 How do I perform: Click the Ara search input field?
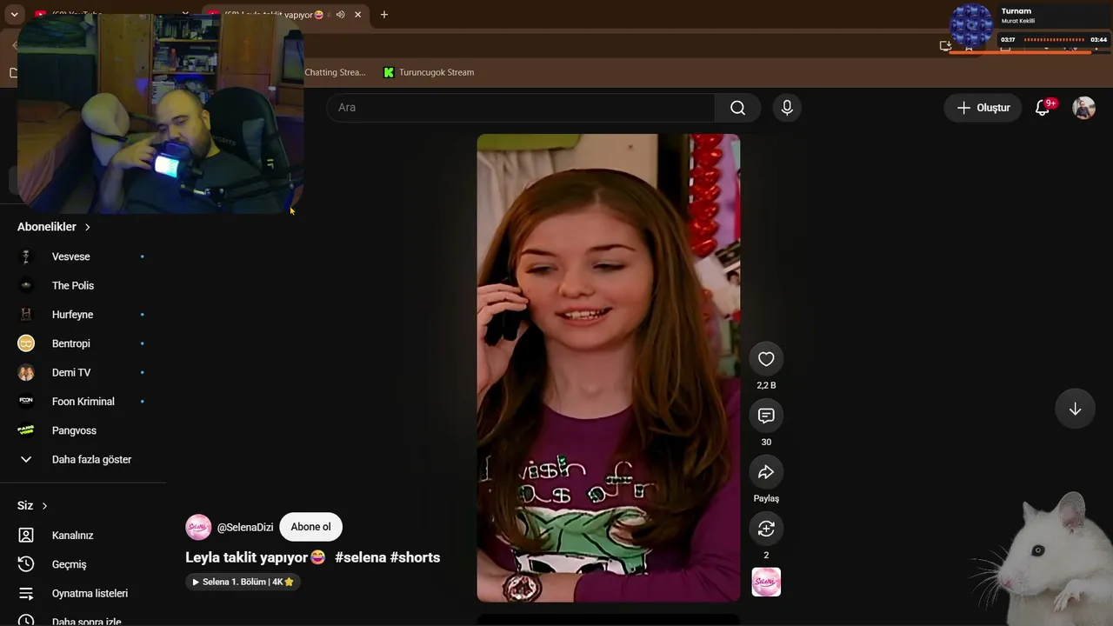(x=521, y=108)
